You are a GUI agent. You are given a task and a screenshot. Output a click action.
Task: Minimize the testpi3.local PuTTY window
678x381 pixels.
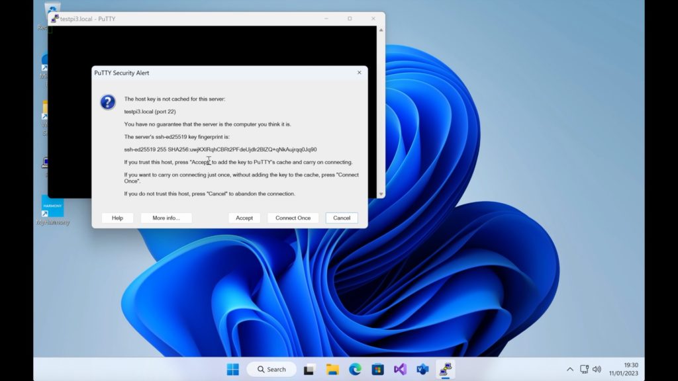point(326,19)
